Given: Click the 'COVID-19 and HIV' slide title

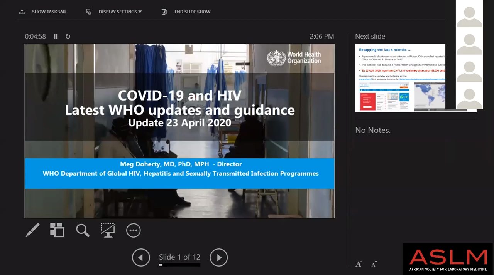Looking at the screenshot, I should point(180,95).
